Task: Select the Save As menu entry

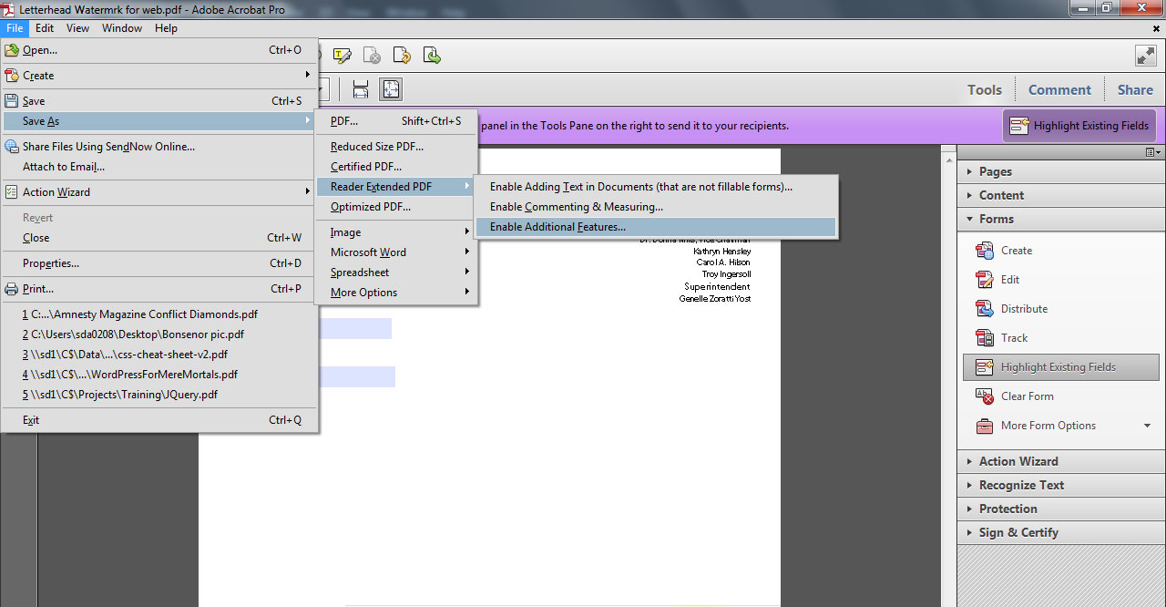Action: tap(159, 121)
